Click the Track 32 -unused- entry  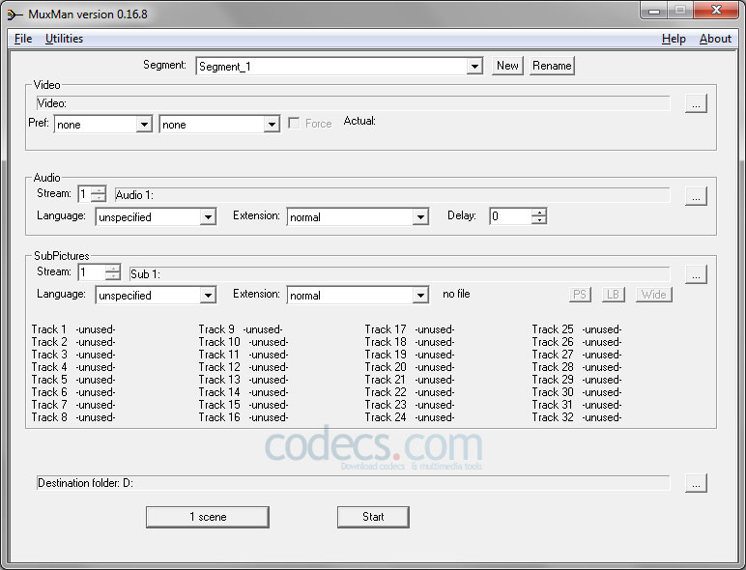click(577, 417)
